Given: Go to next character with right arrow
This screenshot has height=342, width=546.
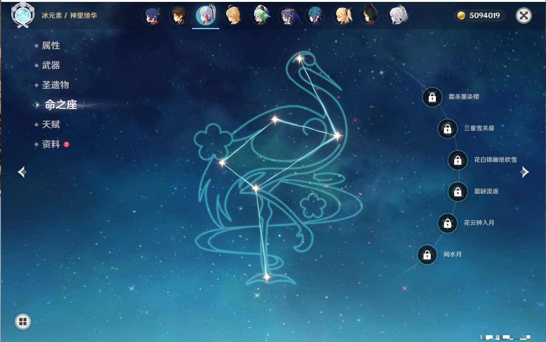Looking at the screenshot, I should pos(524,172).
